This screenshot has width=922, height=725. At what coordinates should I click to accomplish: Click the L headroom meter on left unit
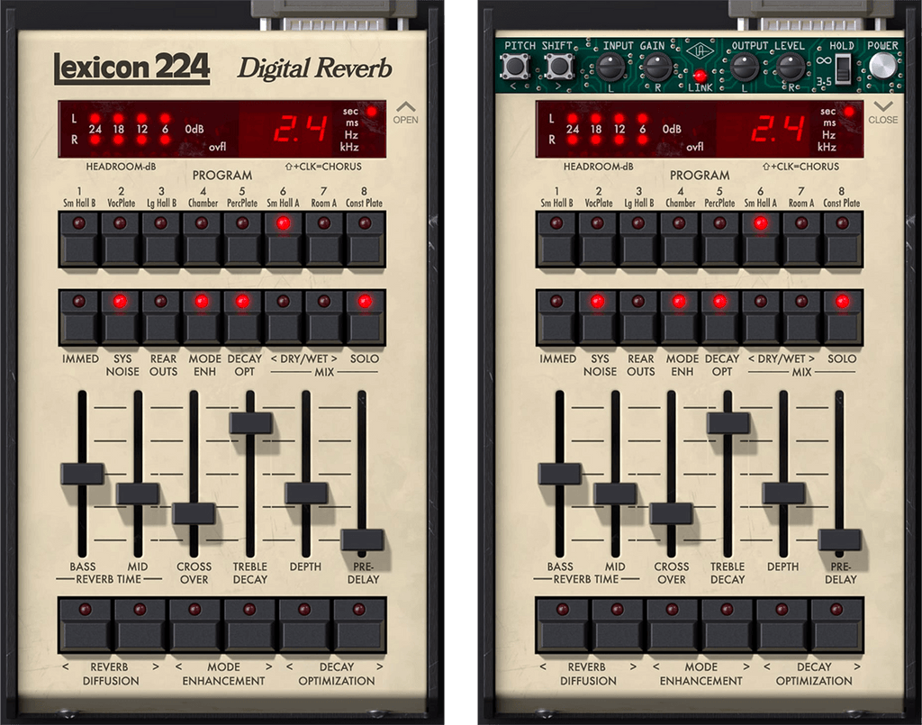tap(129, 118)
